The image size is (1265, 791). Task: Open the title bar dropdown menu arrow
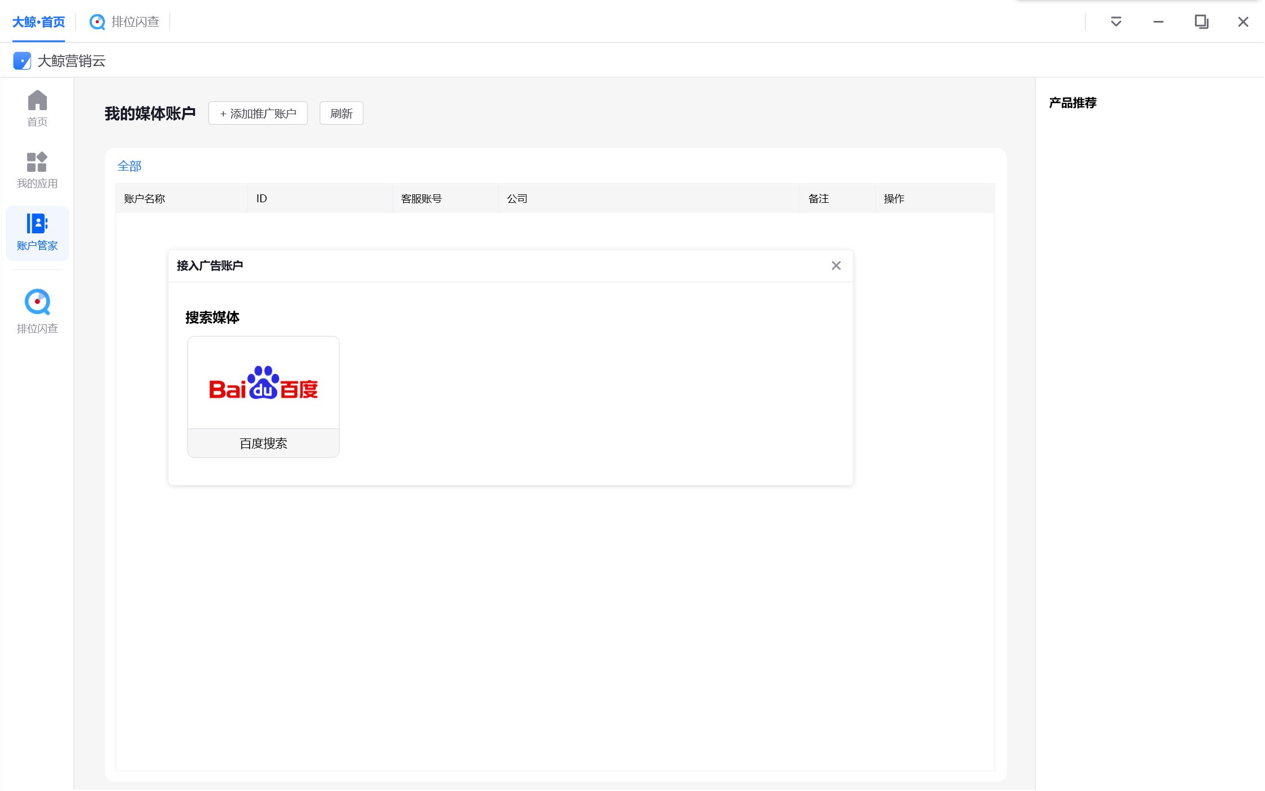coord(1116,22)
